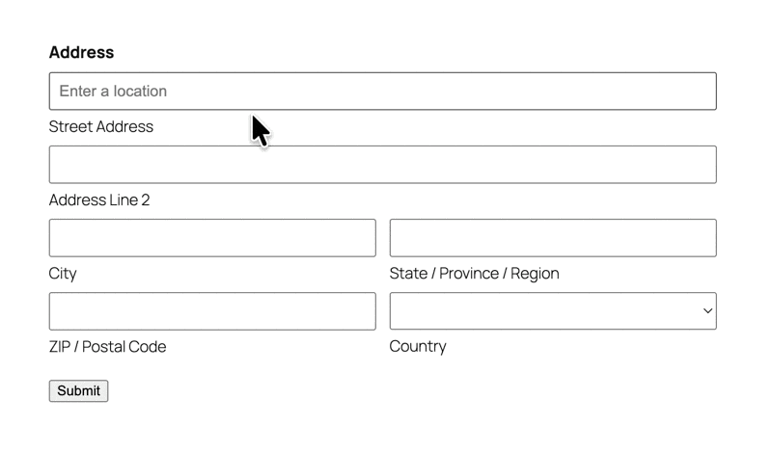Focus the Address Line 2 input

click(382, 165)
